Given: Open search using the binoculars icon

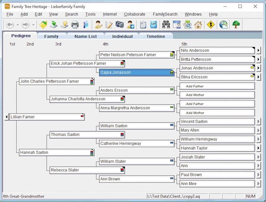Looking at the screenshot, I should pos(166,25).
